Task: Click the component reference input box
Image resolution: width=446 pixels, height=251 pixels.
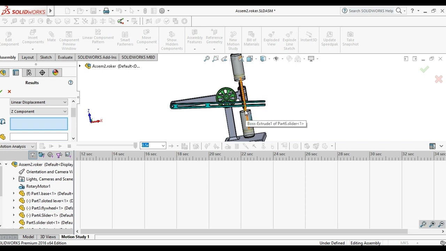Action: (39, 137)
